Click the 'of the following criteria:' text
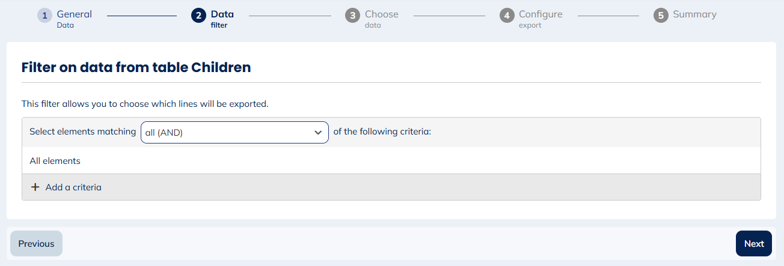 [382, 131]
